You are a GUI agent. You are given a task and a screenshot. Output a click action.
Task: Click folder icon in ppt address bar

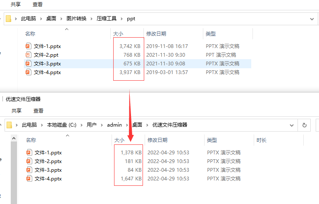click(8, 19)
